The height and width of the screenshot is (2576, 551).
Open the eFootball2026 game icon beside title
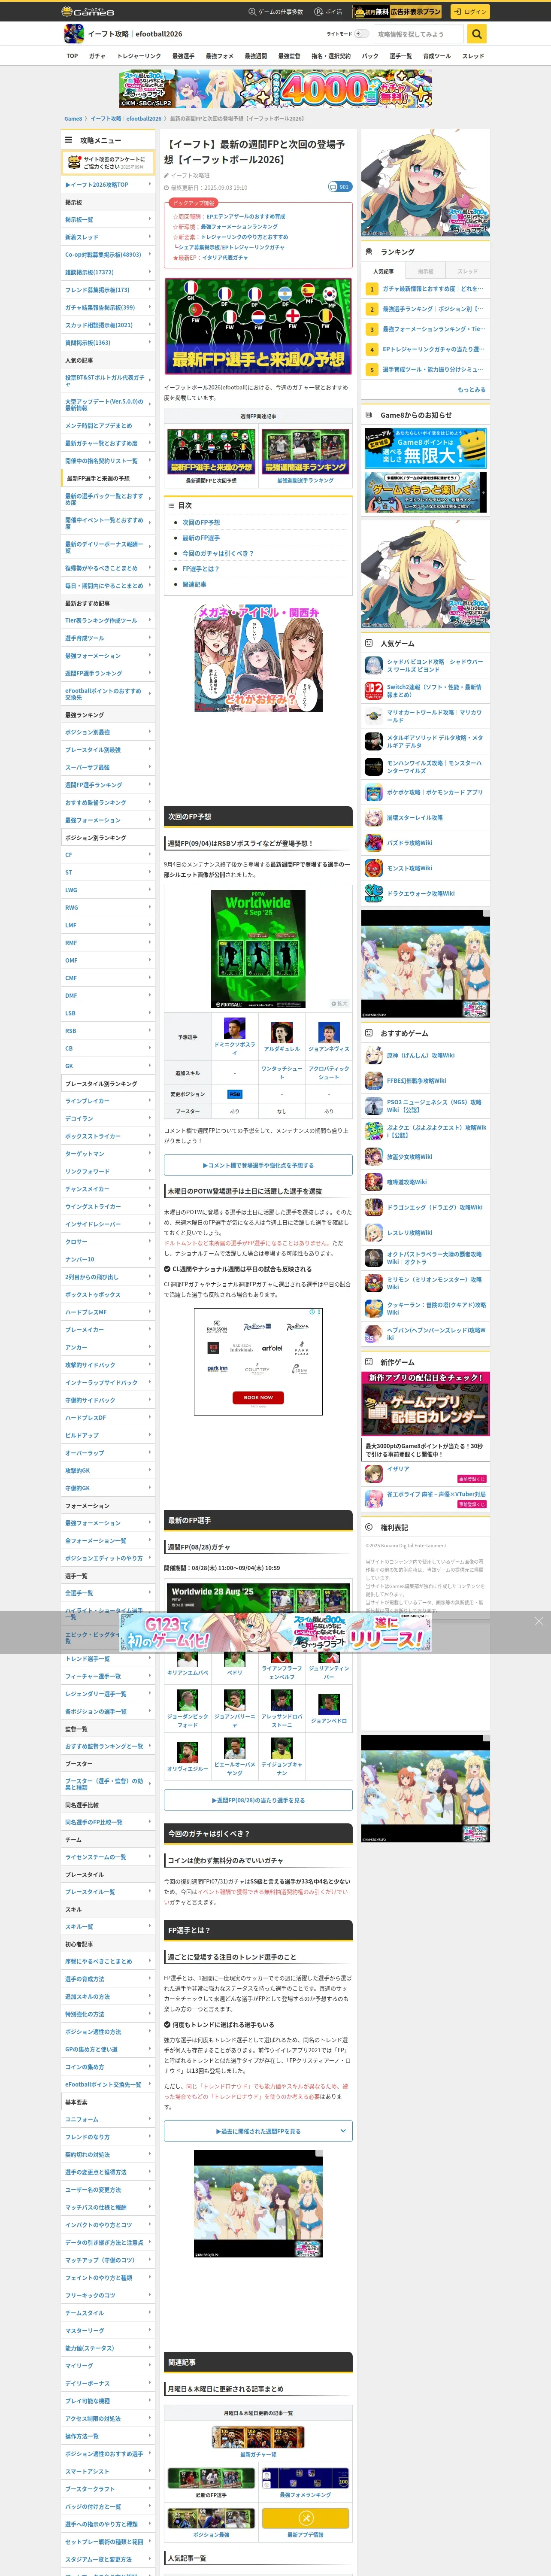pyautogui.click(x=74, y=34)
